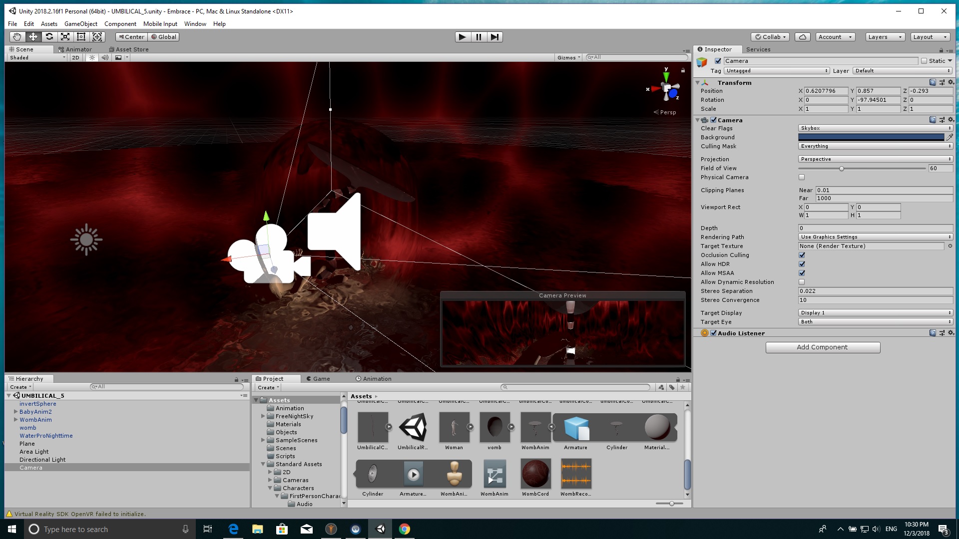Toggle the Center pivot button

tap(131, 37)
